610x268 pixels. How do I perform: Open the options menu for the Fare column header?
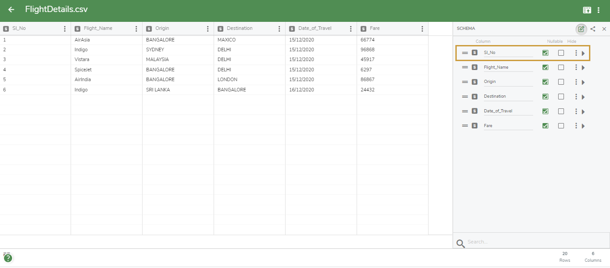tap(422, 28)
